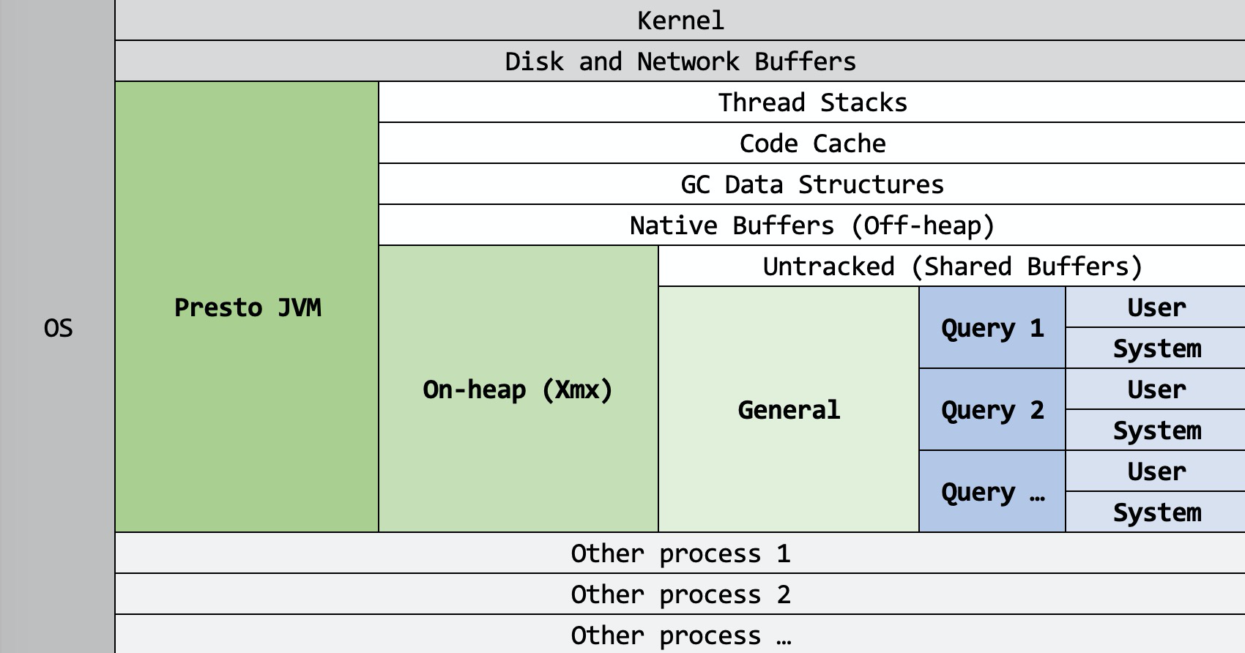Select the User cell beside Query 2

pos(1156,389)
